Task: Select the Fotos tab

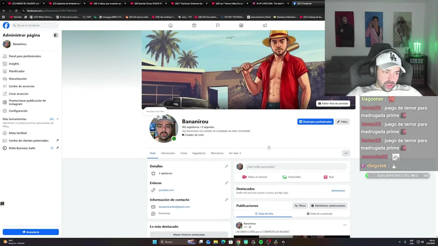Action: [x=184, y=153]
